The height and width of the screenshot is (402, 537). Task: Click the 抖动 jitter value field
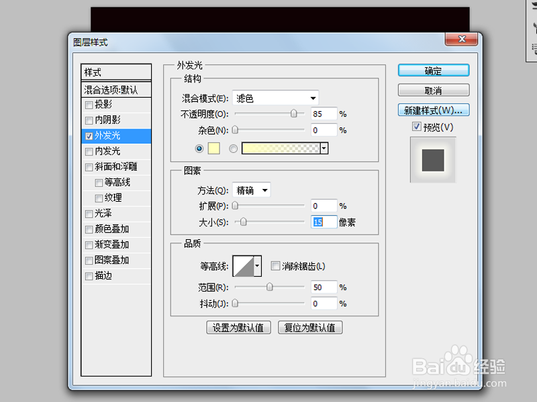click(x=324, y=304)
